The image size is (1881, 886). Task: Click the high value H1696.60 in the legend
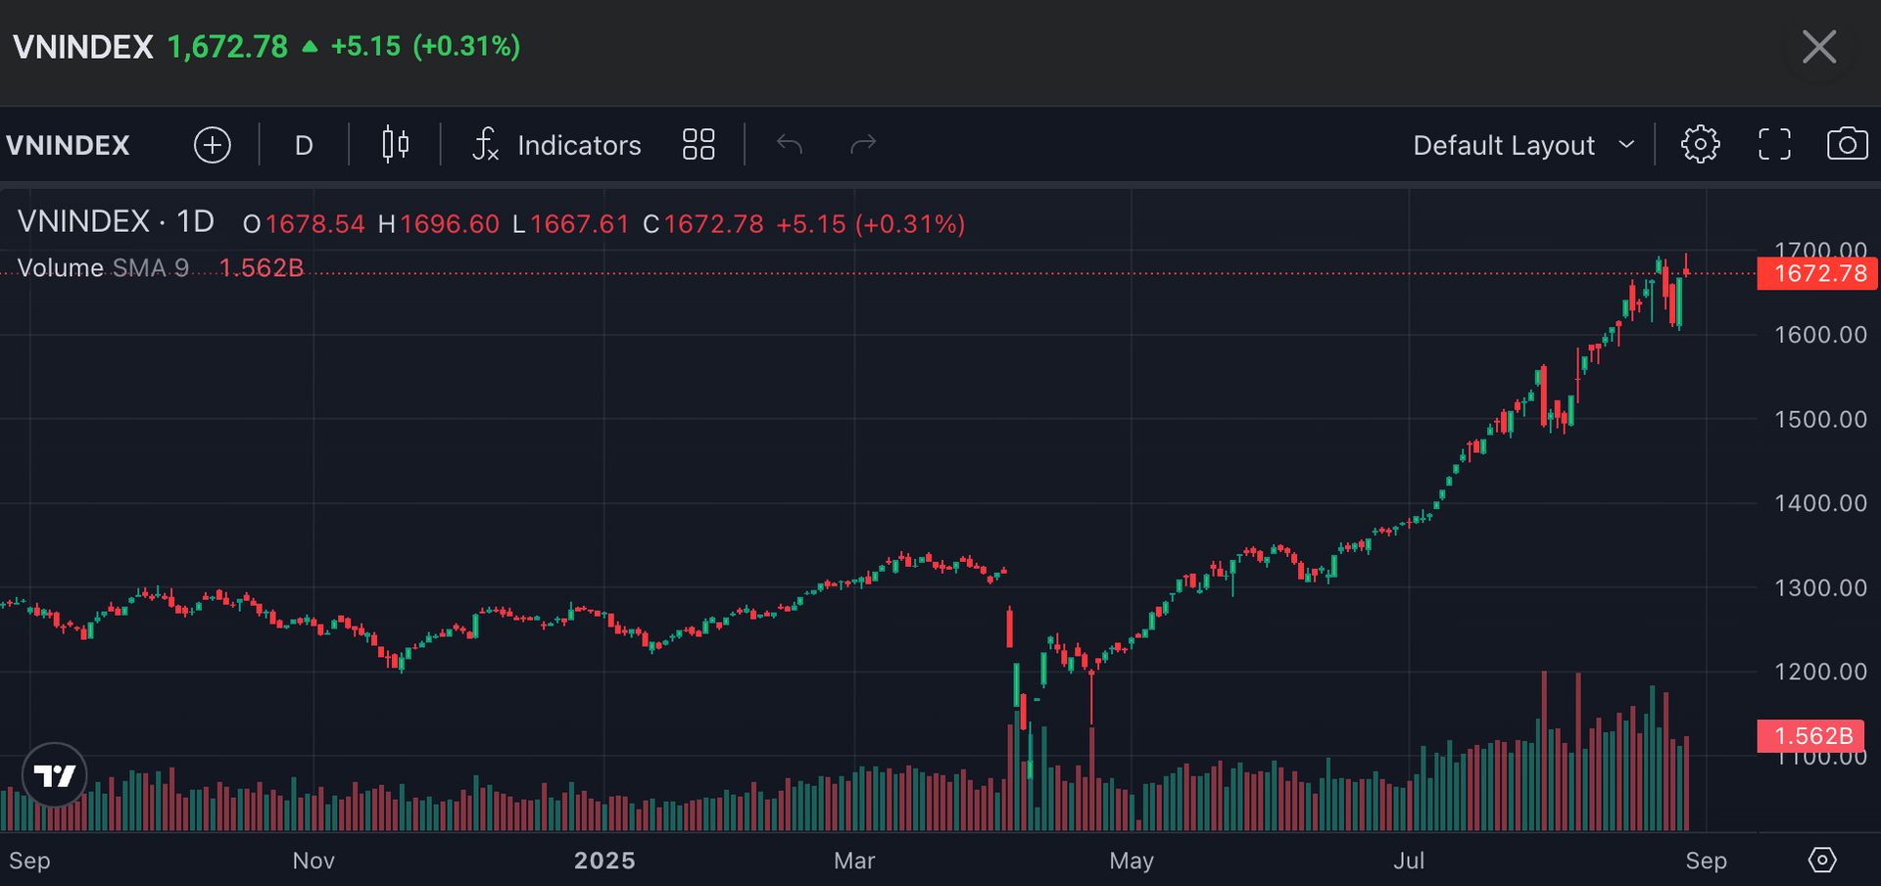(x=439, y=224)
